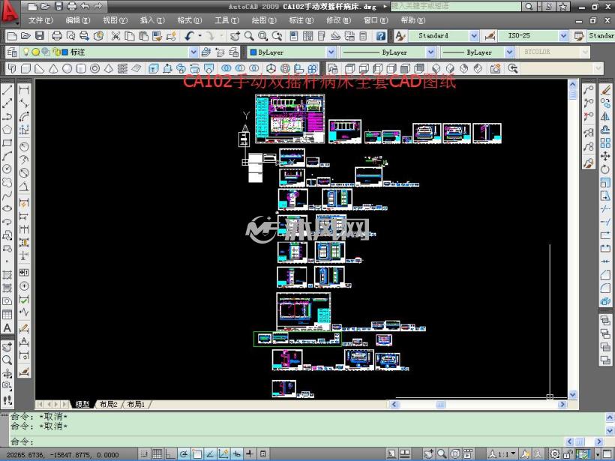The width and height of the screenshot is (615, 461).
Task: Open the ByLayer color dropdown
Action: (x=331, y=52)
